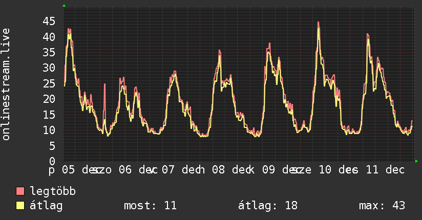
Task: Click the 'most: 11' current value
Action: (x=150, y=206)
